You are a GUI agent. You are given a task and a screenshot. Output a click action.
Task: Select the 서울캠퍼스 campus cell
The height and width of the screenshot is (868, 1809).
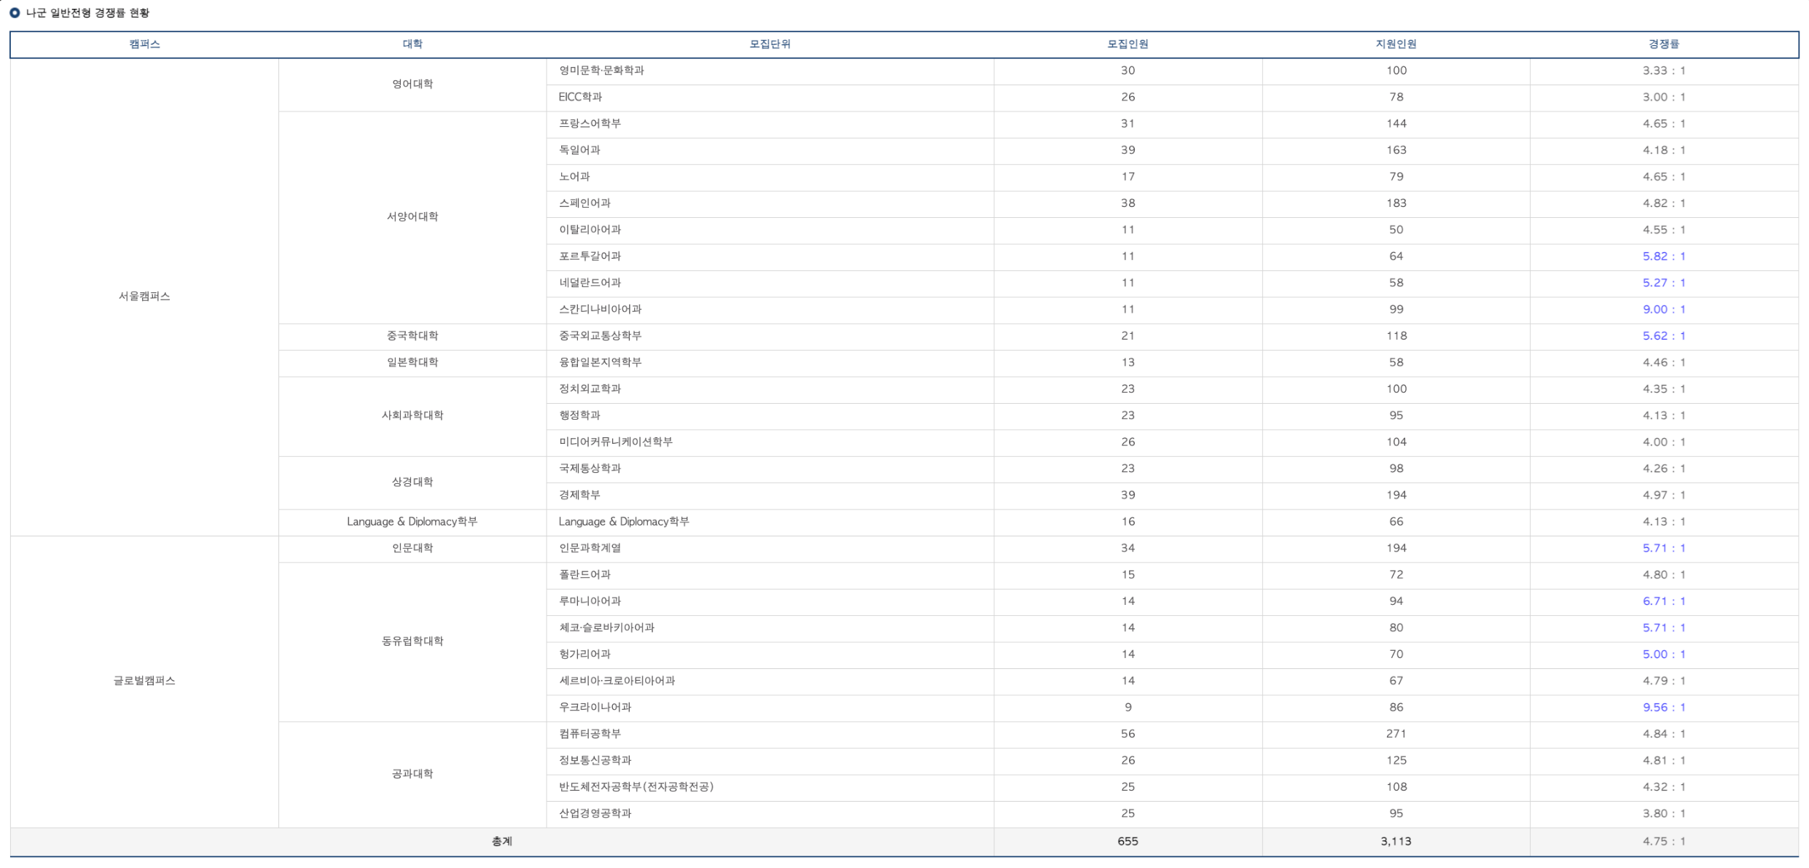point(144,297)
